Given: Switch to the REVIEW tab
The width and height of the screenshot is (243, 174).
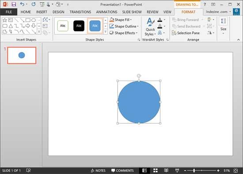Looking at the screenshot, I should (152, 12).
